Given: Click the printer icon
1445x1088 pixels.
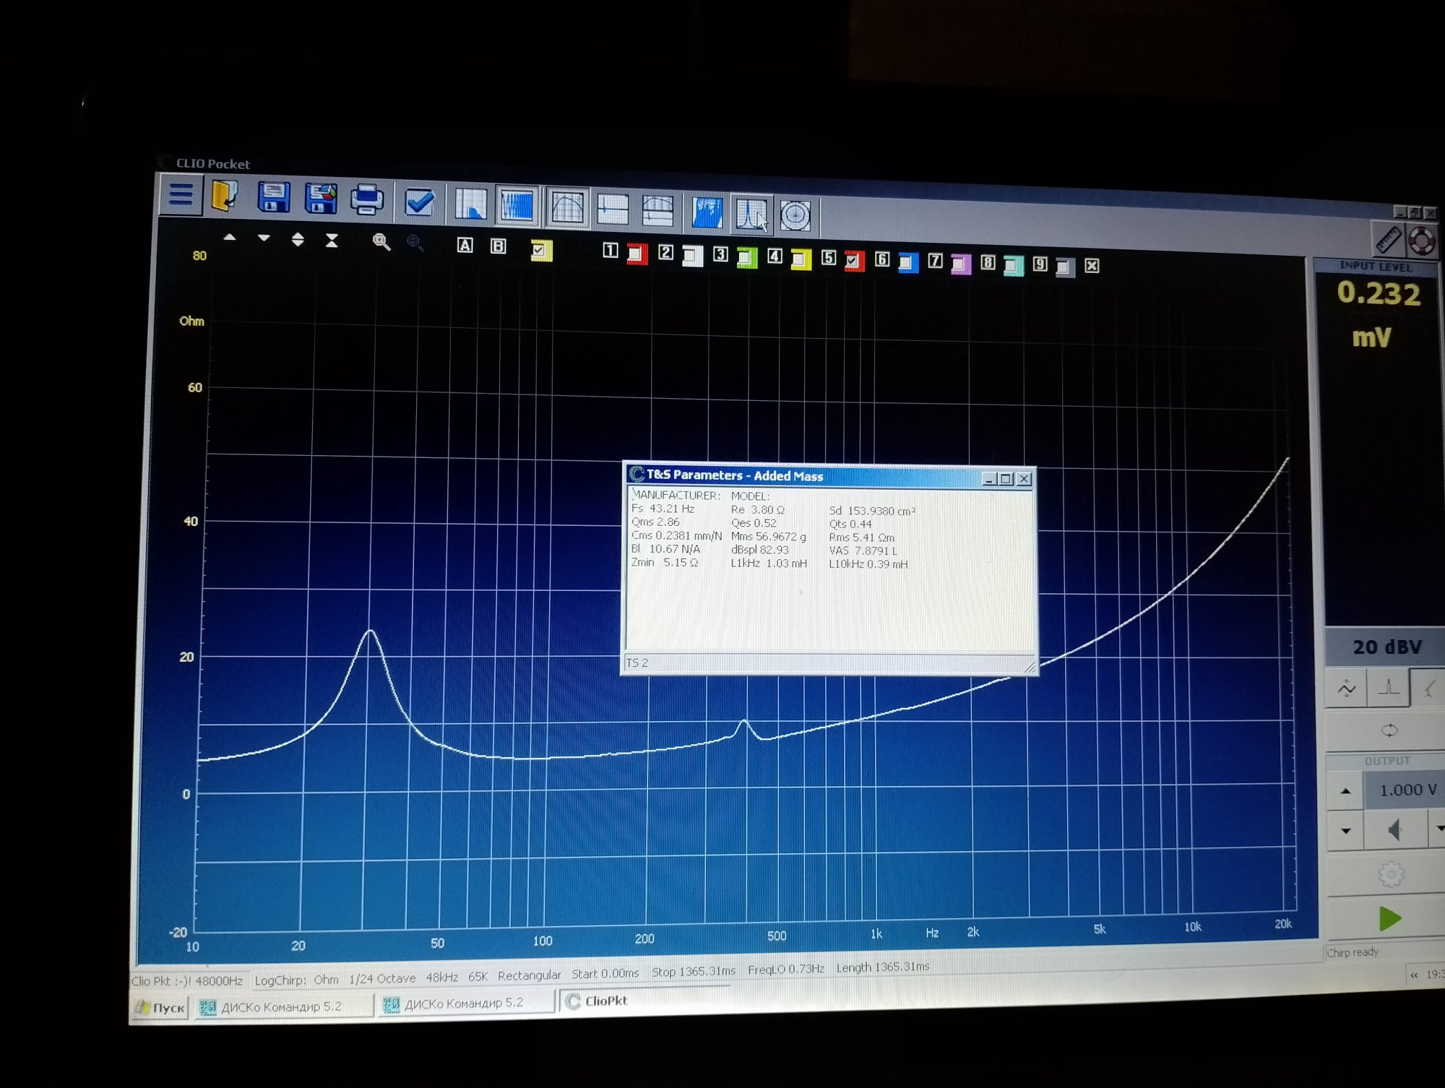Looking at the screenshot, I should pos(367,200).
